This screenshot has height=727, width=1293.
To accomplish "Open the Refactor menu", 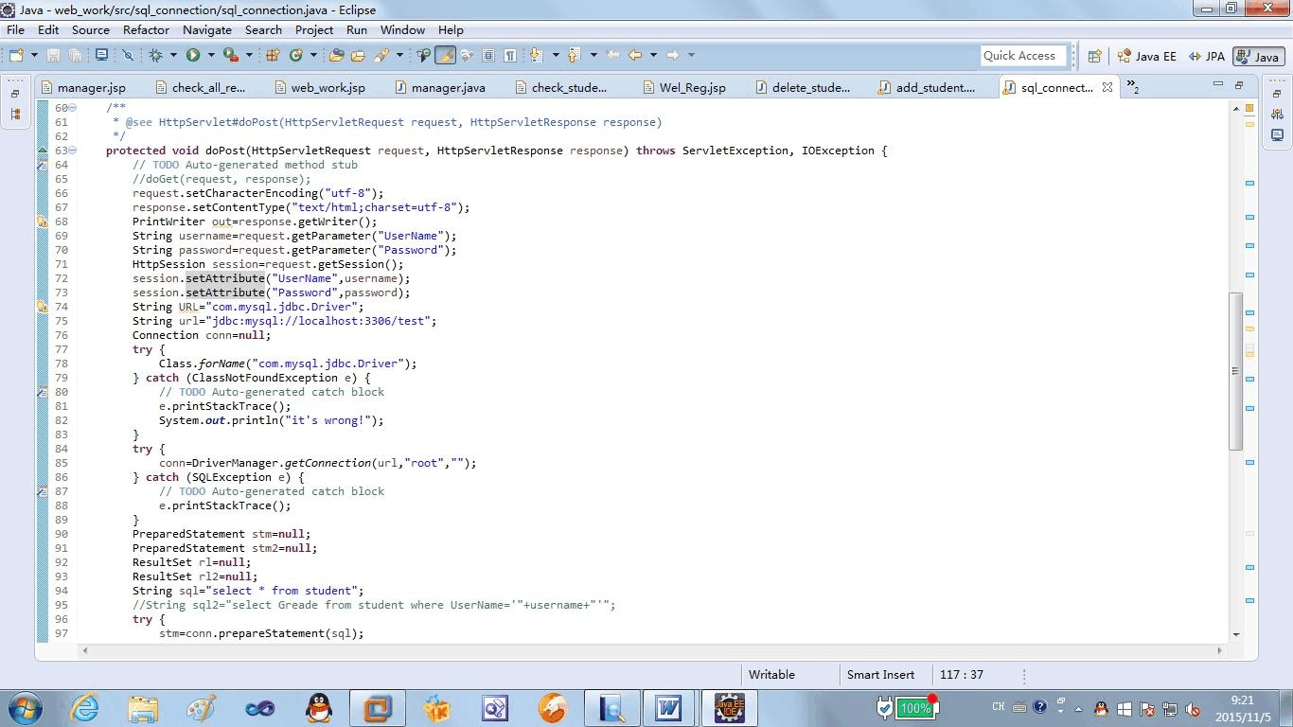I will pos(146,29).
